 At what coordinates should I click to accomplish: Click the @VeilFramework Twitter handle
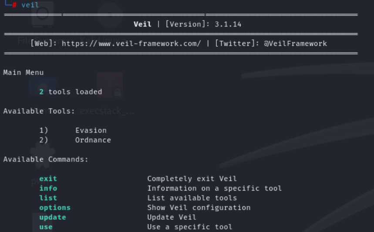coord(295,44)
